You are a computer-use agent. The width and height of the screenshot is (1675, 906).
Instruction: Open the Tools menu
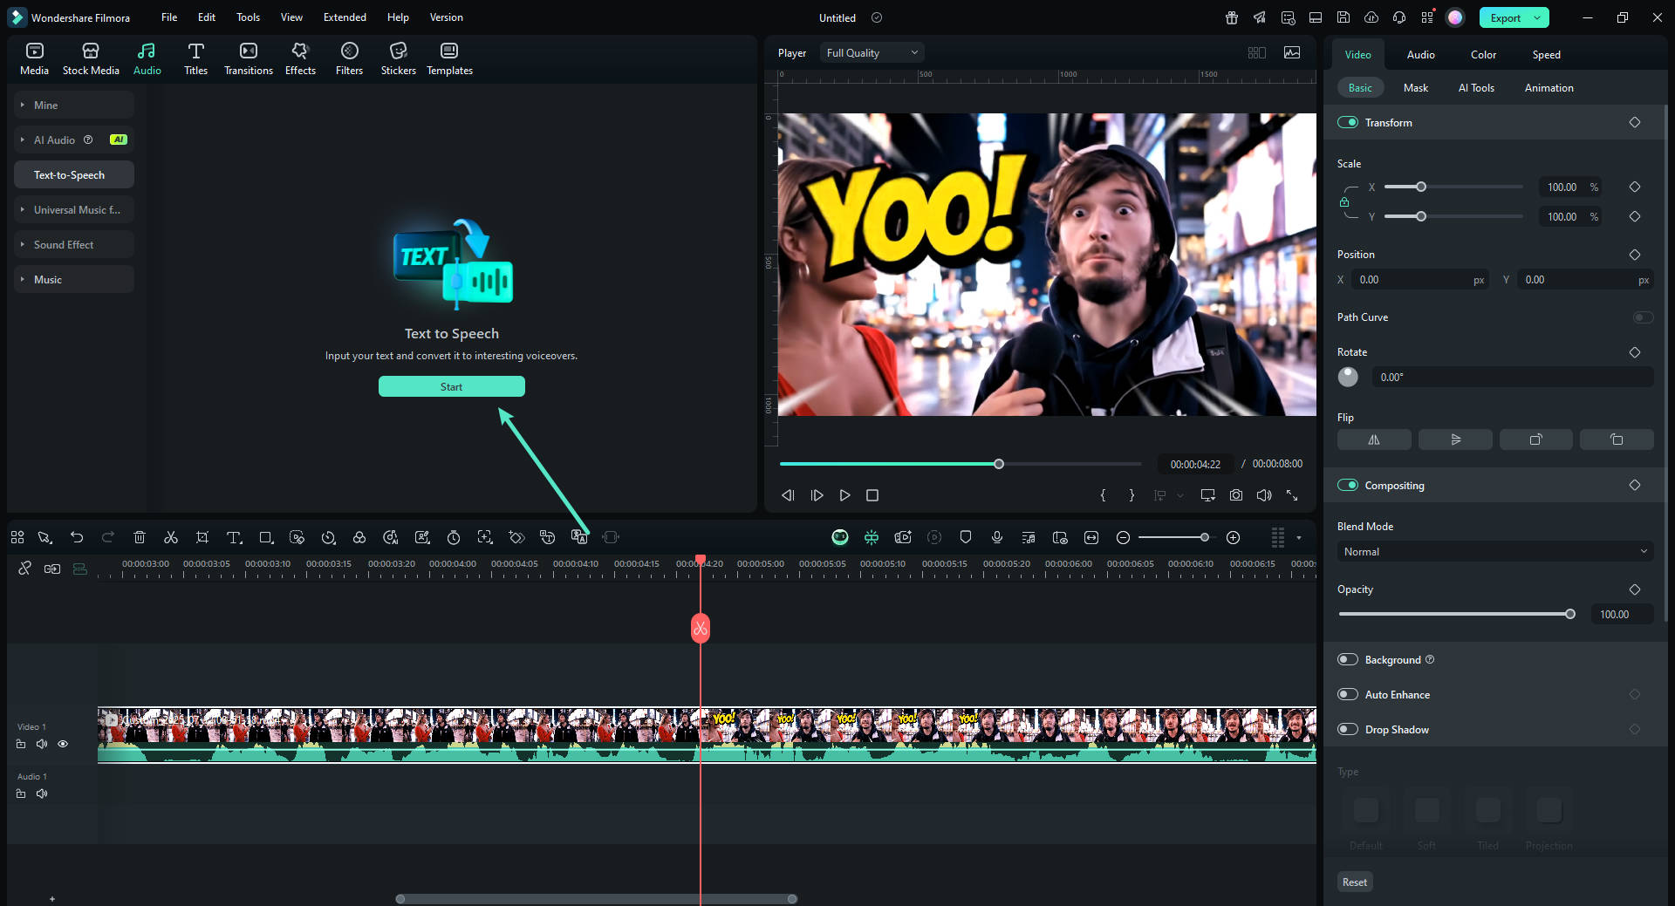tap(248, 17)
